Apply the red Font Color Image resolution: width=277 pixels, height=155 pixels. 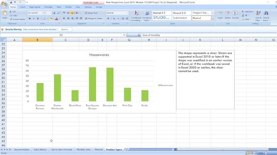(x=57, y=19)
